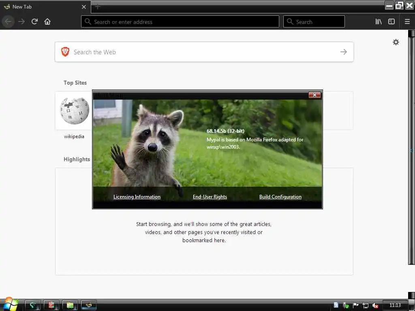Open the green S taskbar application

pos(32,305)
